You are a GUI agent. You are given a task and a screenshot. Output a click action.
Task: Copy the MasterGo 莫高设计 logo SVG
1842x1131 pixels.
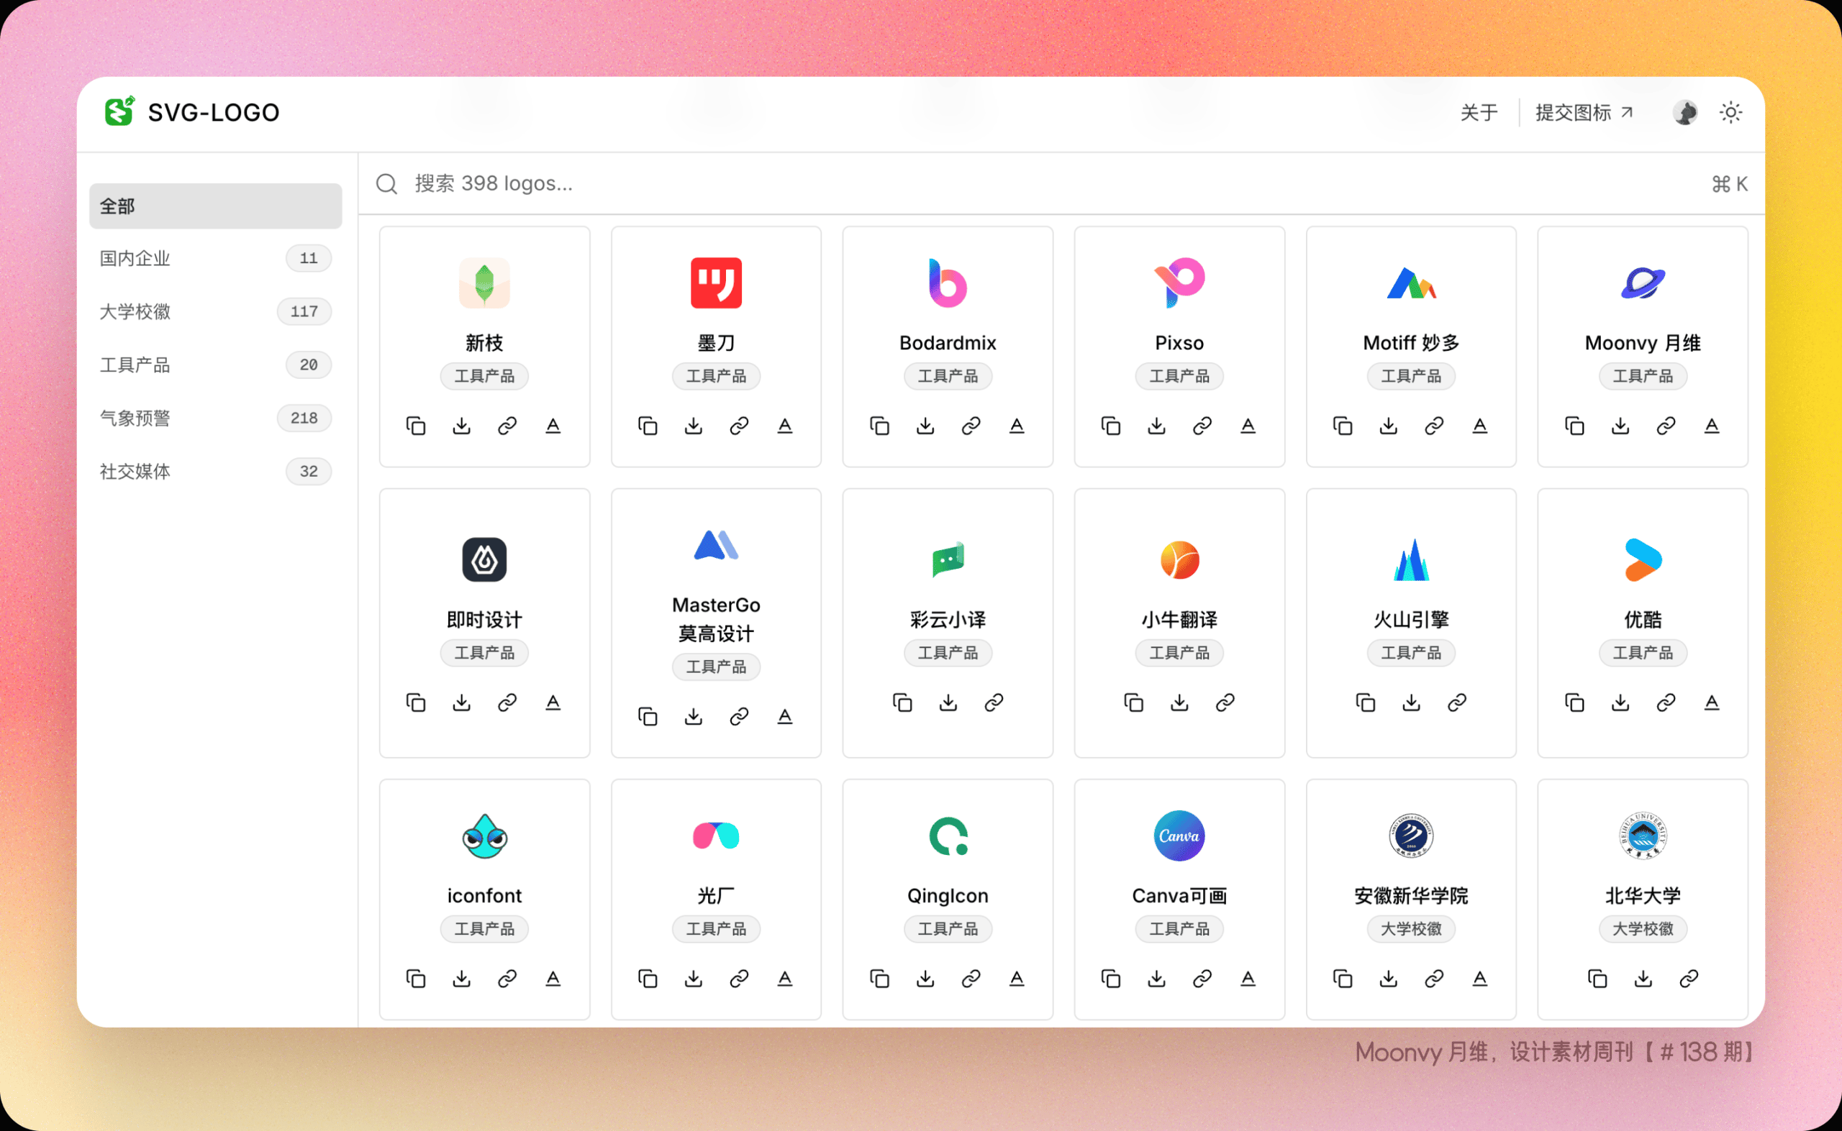648,717
